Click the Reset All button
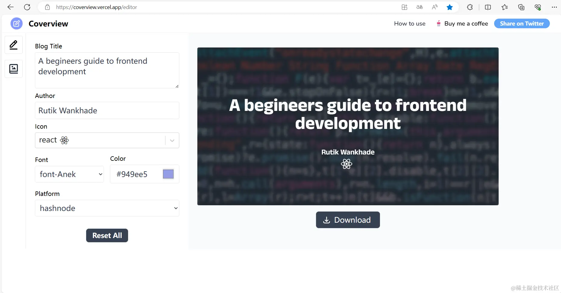The height and width of the screenshot is (293, 561). (107, 236)
